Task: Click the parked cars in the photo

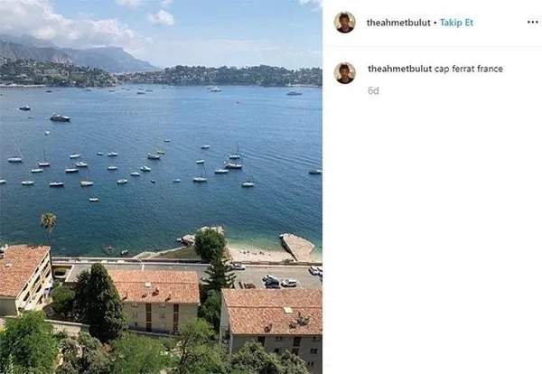Action: pyautogui.click(x=277, y=281)
